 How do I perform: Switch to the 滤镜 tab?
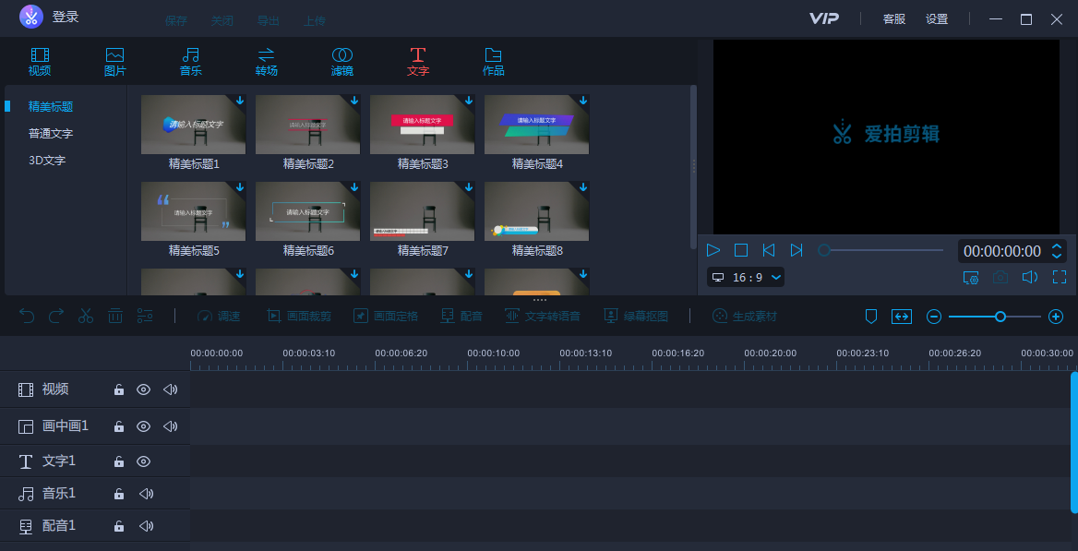341,62
